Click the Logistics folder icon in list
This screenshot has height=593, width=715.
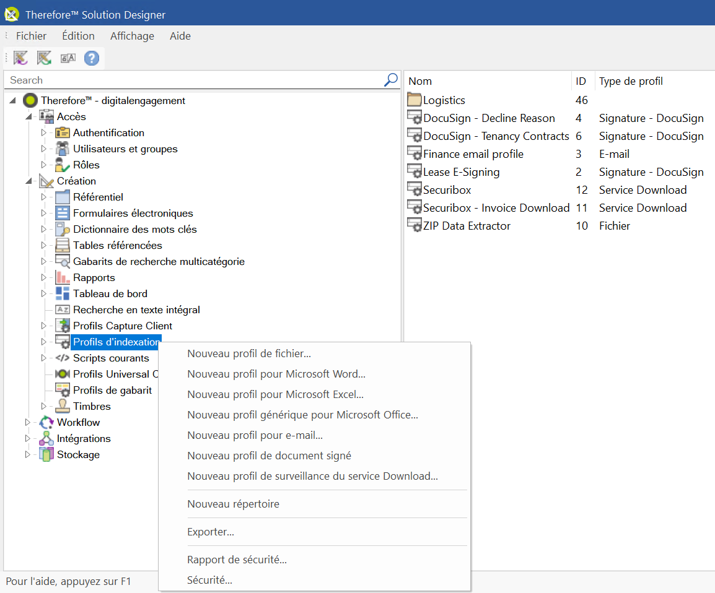[x=414, y=99]
